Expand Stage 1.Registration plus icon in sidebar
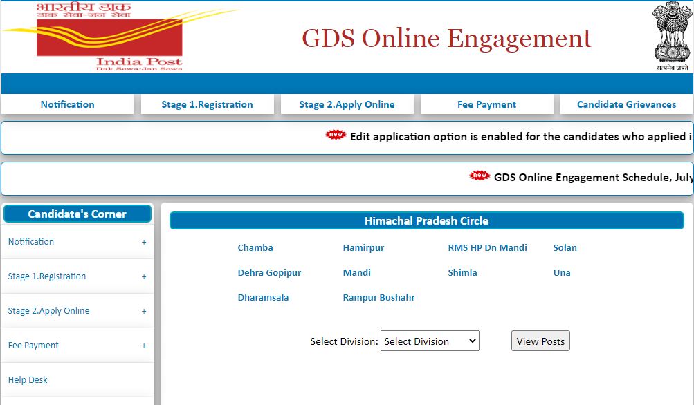This screenshot has height=405, width=694. point(144,276)
